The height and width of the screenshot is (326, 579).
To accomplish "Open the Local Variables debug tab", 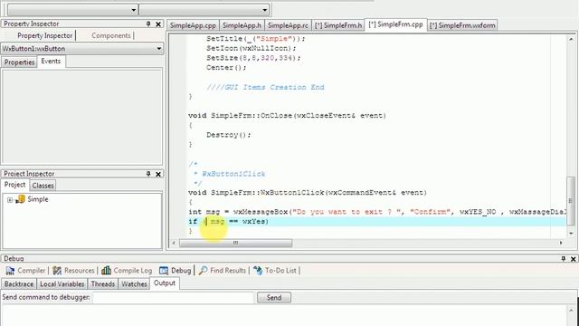I will 62,283.
